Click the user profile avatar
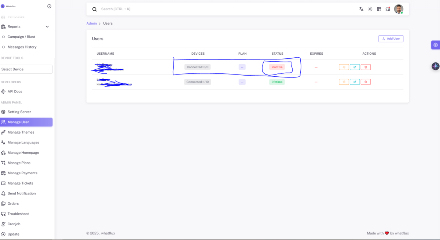 point(399,9)
